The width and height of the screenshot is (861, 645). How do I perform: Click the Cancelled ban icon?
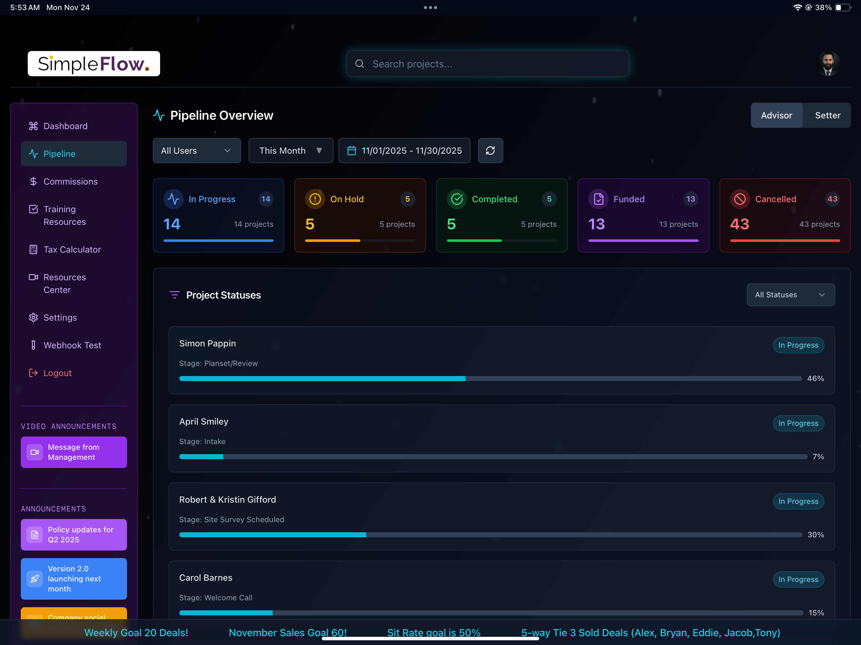click(740, 199)
